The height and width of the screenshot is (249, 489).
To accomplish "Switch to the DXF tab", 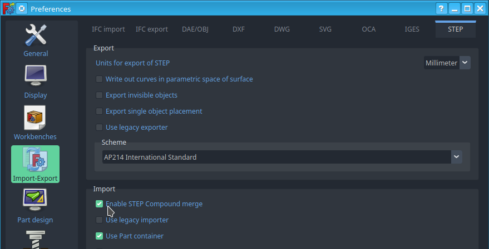I will pyautogui.click(x=239, y=29).
